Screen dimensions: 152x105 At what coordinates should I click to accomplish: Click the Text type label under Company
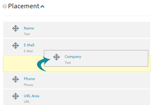[x=68, y=63]
